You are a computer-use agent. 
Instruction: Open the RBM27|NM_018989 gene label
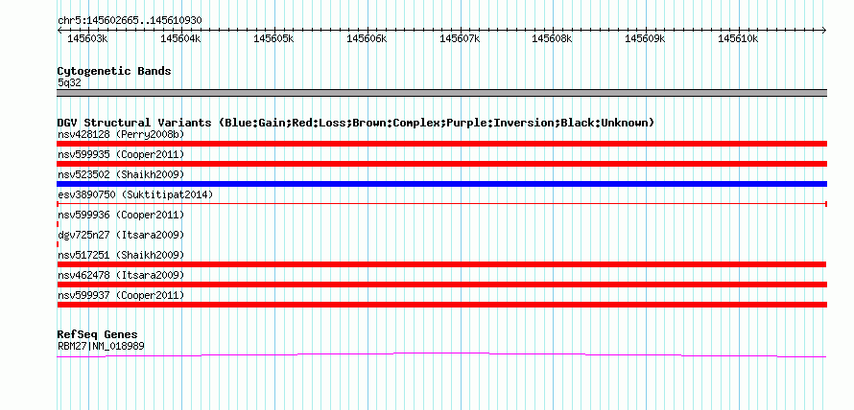coord(101,346)
